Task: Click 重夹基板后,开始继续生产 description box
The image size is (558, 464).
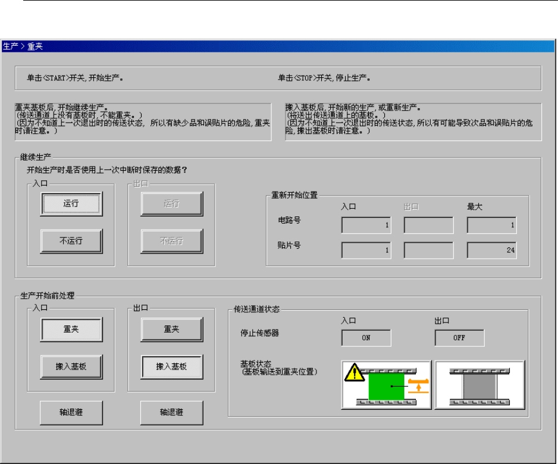Action: click(143, 122)
